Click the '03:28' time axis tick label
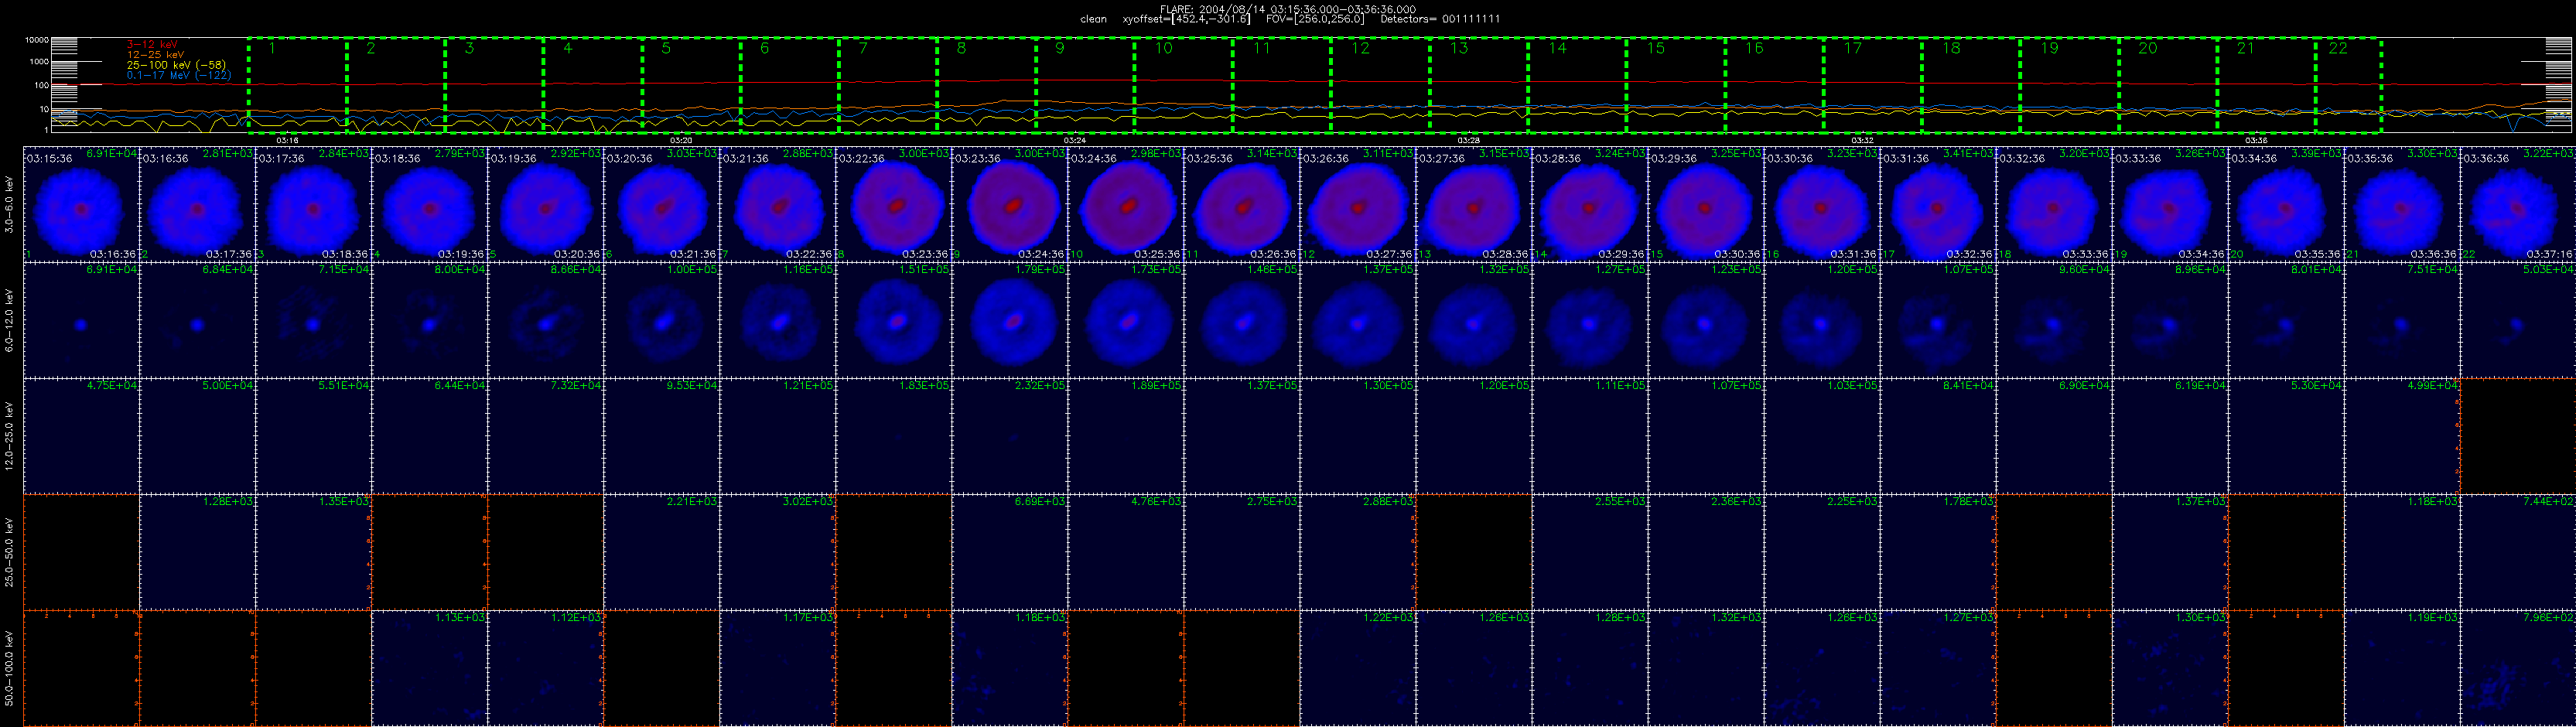Image resolution: width=2576 pixels, height=727 pixels. click(1468, 140)
